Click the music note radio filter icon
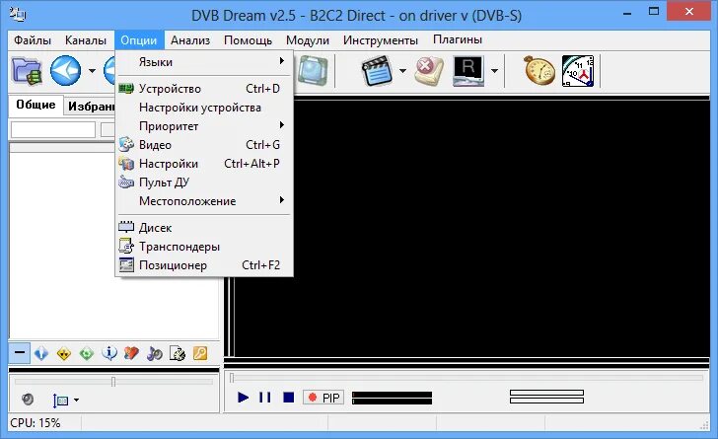 154,353
